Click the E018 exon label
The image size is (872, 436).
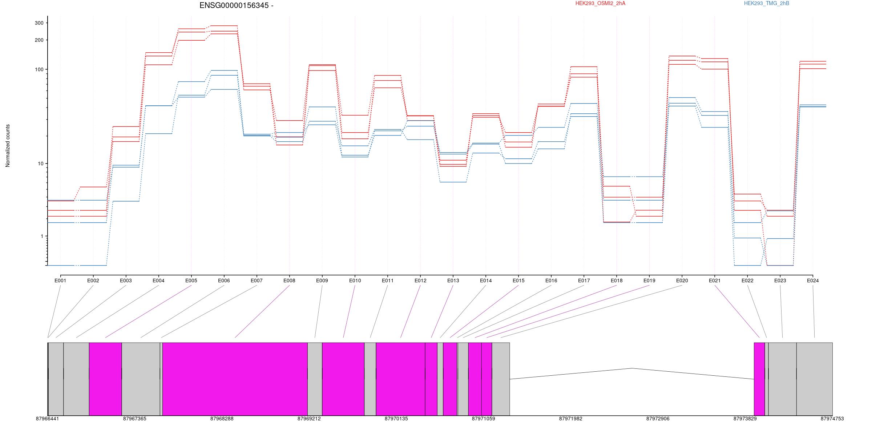(x=617, y=280)
